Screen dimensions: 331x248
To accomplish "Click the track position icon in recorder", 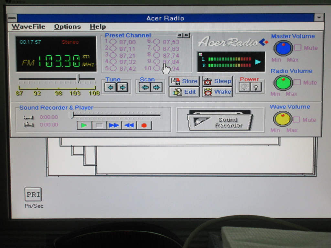I will click(29, 125).
